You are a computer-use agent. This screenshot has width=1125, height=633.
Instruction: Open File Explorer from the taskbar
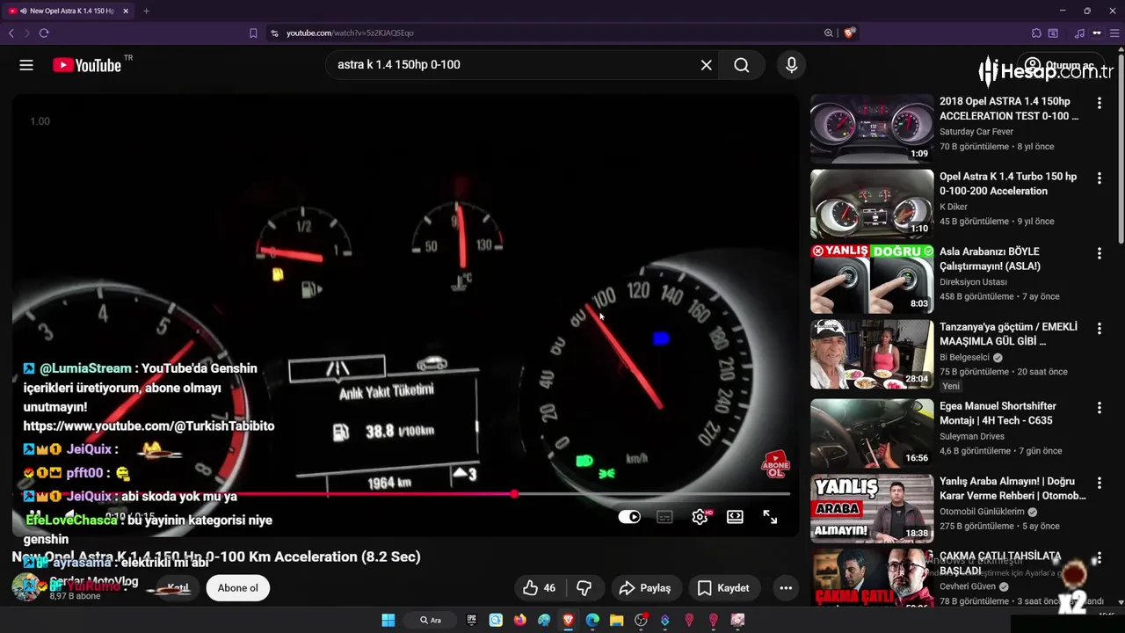tap(616, 620)
